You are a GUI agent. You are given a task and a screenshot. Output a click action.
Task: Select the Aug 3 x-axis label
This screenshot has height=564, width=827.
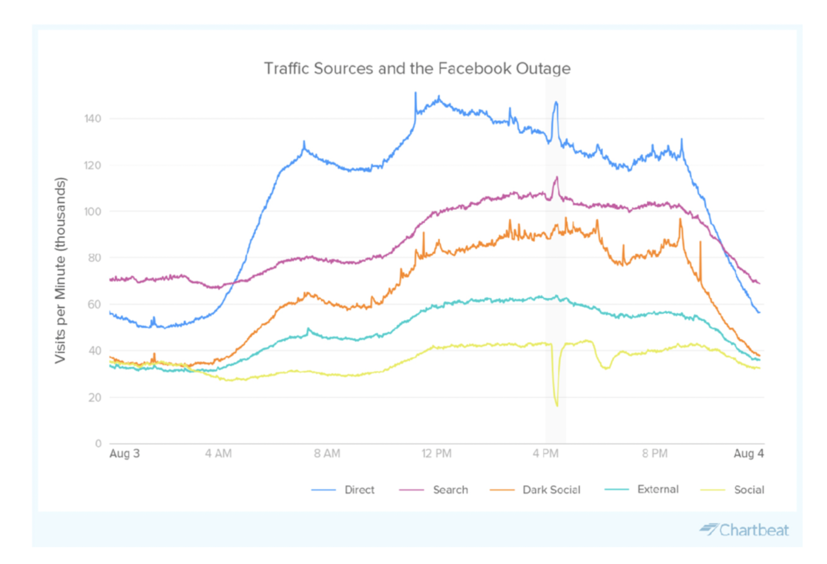124,454
